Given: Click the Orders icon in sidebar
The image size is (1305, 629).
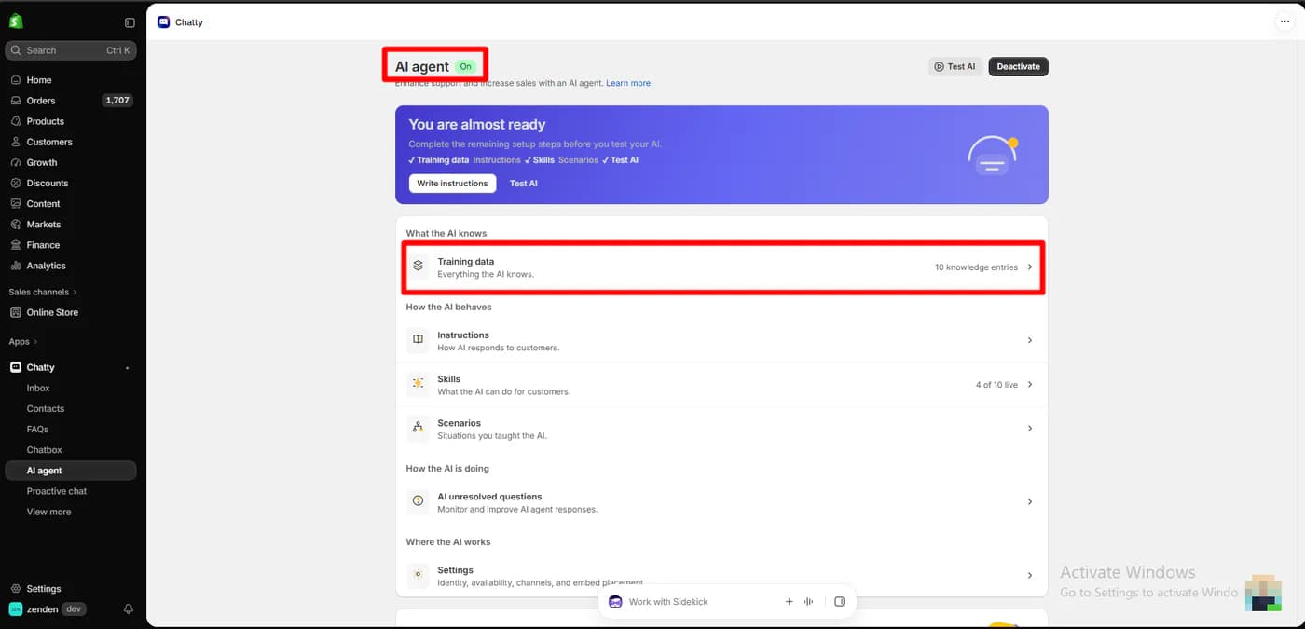Looking at the screenshot, I should tap(16, 101).
